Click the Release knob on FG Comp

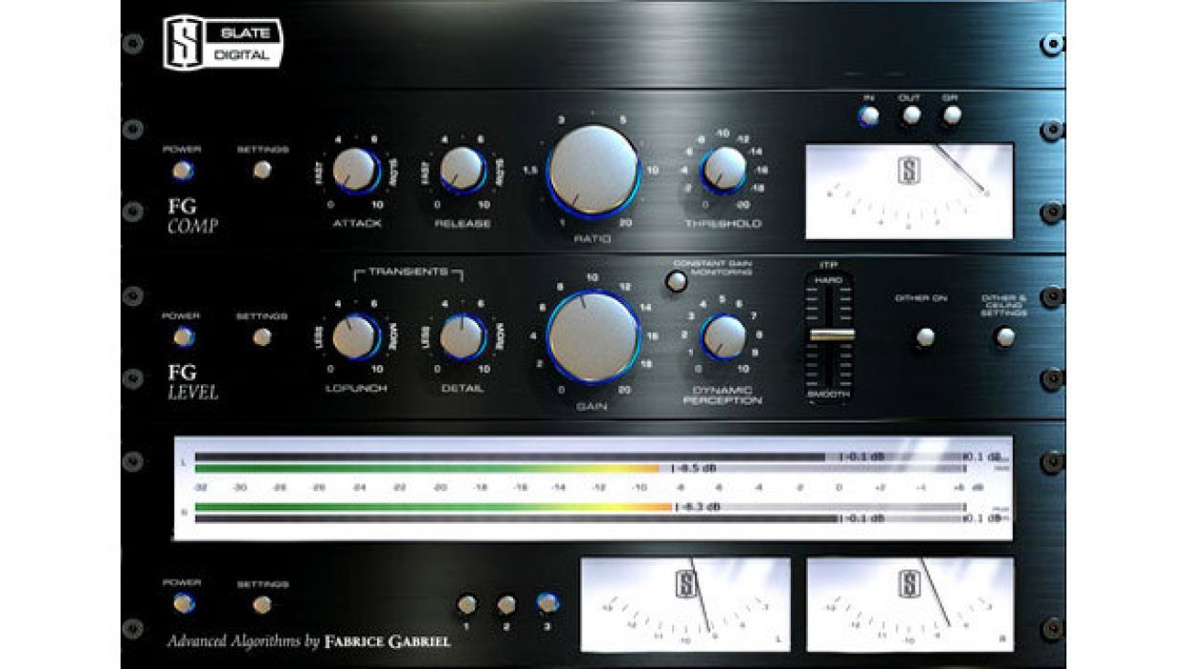click(462, 169)
